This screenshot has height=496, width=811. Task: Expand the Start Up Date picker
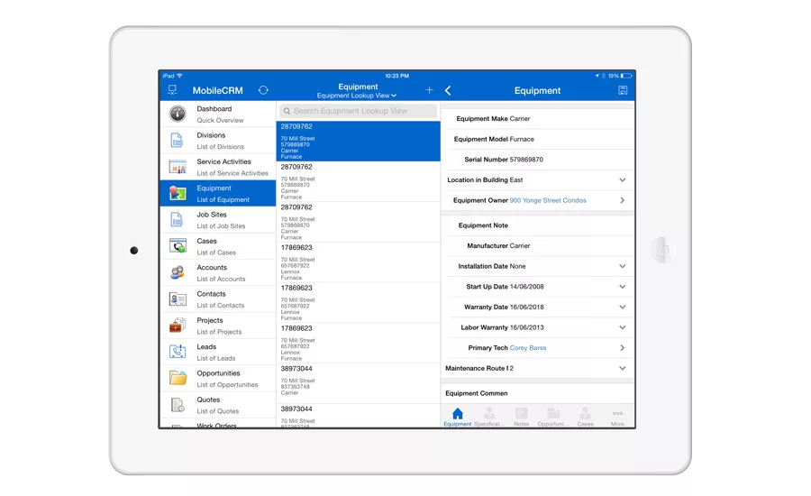(x=622, y=287)
